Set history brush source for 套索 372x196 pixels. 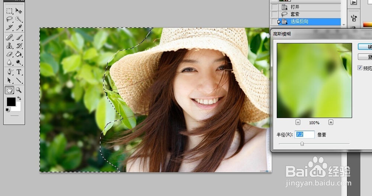tap(275, 14)
